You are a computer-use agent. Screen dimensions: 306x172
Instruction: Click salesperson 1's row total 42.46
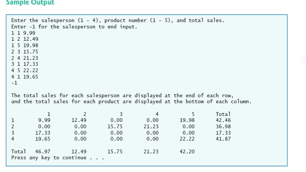pyautogui.click(x=223, y=120)
